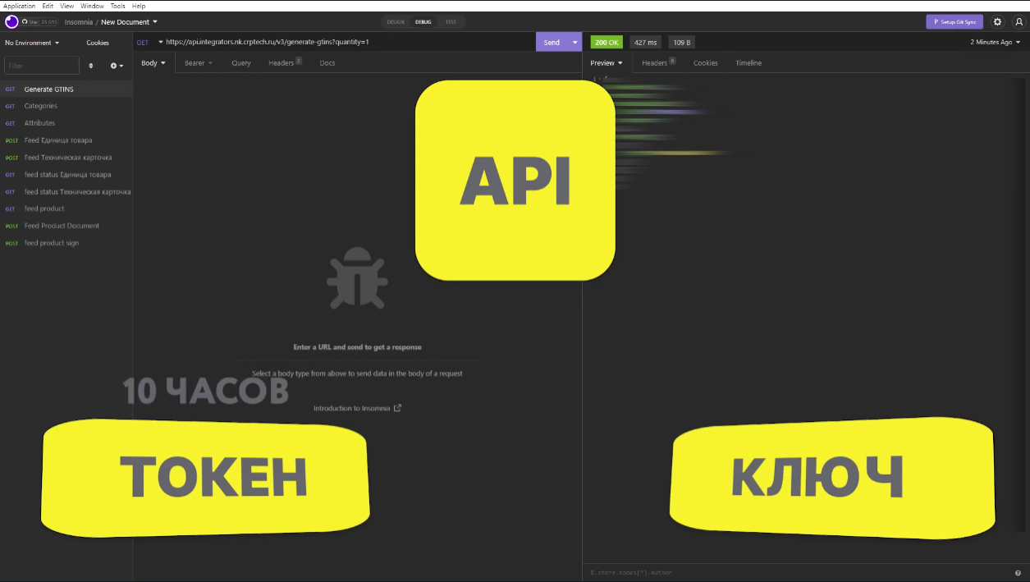
Task: Click the 200 OK status tag
Action: pyautogui.click(x=607, y=42)
